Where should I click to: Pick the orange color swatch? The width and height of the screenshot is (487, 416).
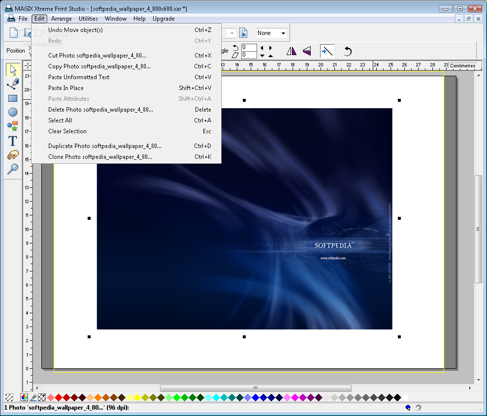tap(98, 397)
